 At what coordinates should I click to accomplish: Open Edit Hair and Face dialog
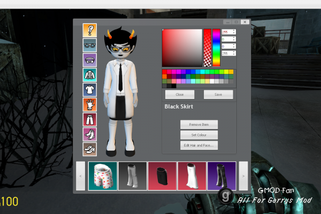pyautogui.click(x=199, y=146)
